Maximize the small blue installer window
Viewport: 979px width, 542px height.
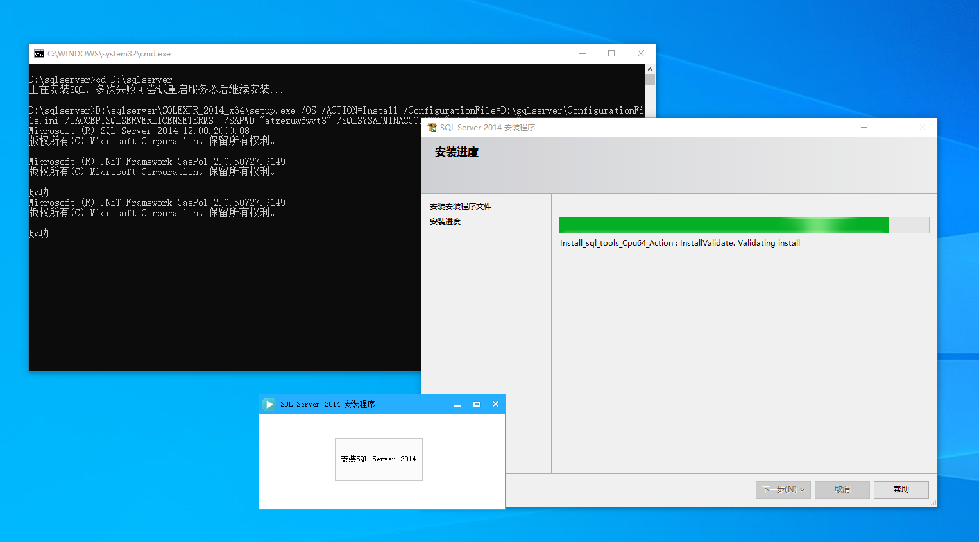pos(477,404)
